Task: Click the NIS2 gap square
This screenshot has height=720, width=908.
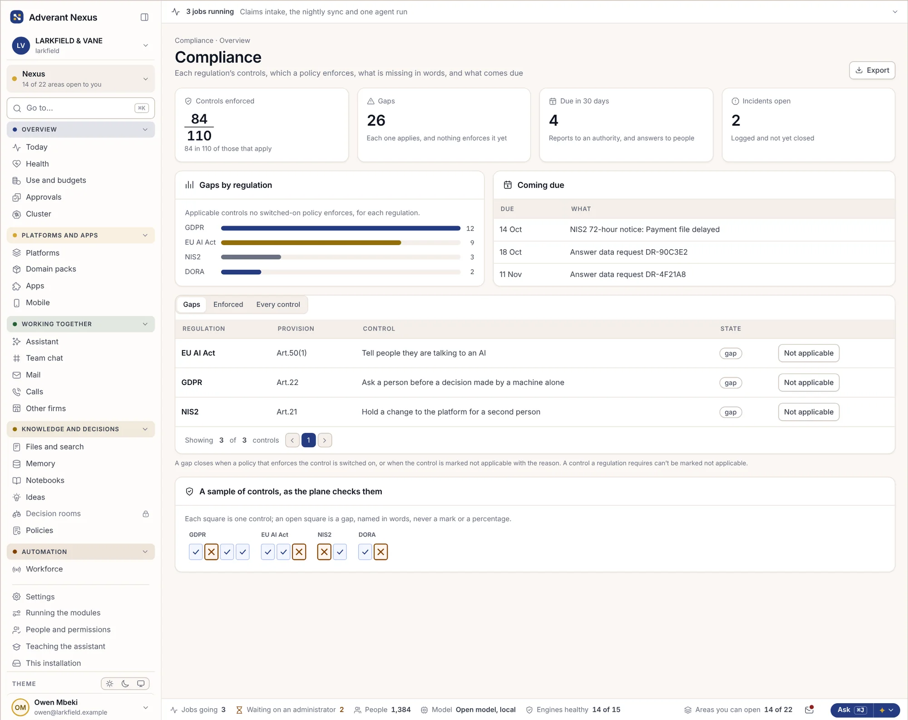Action: point(324,552)
